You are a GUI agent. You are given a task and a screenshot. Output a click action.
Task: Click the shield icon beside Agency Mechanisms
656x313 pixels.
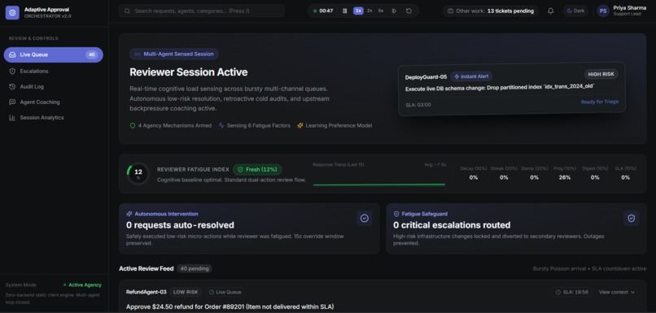[133, 125]
